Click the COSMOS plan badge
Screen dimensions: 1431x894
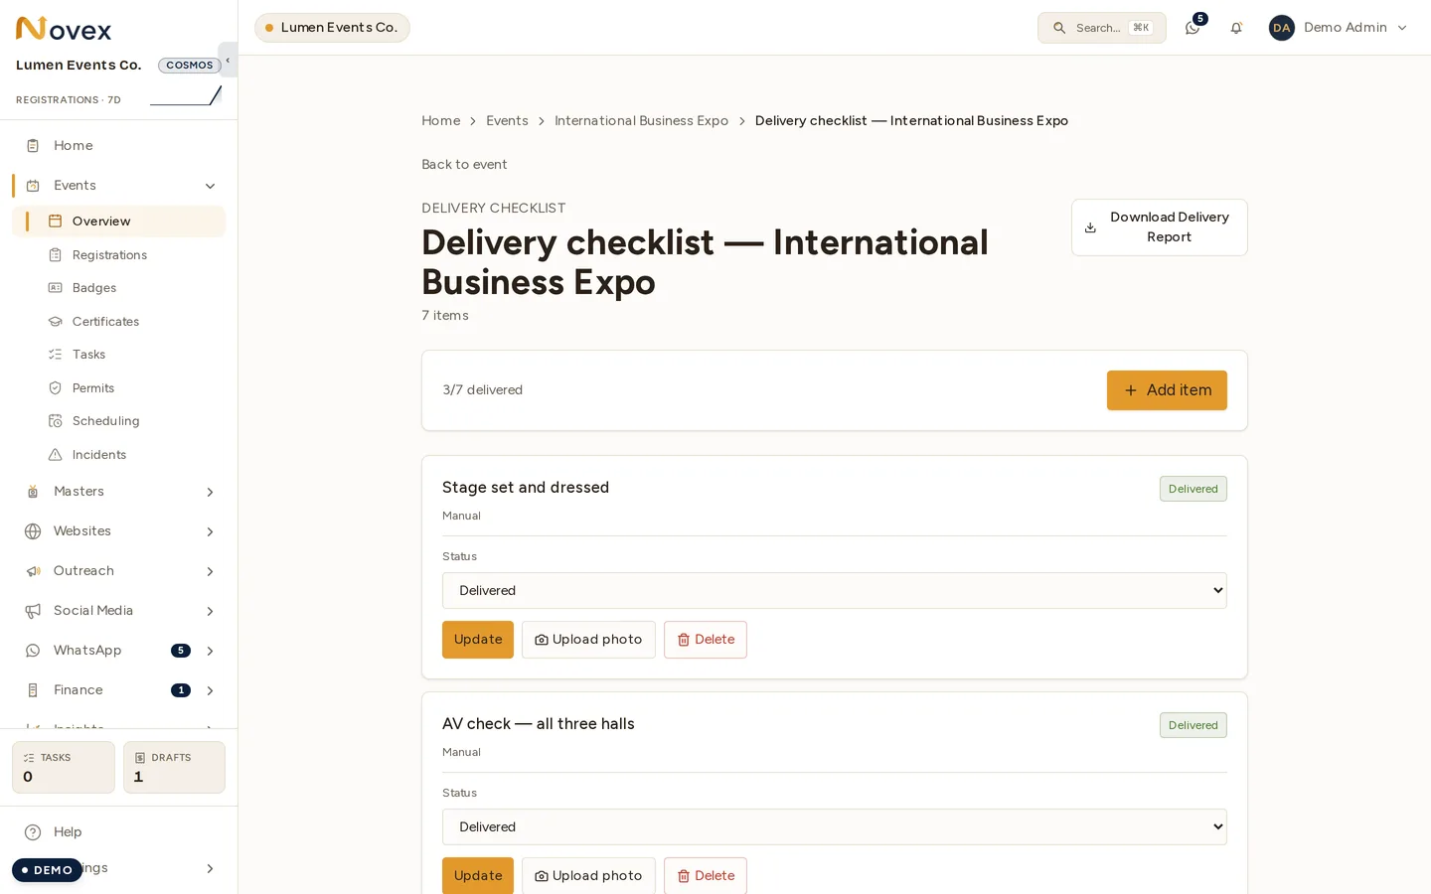coord(189,66)
